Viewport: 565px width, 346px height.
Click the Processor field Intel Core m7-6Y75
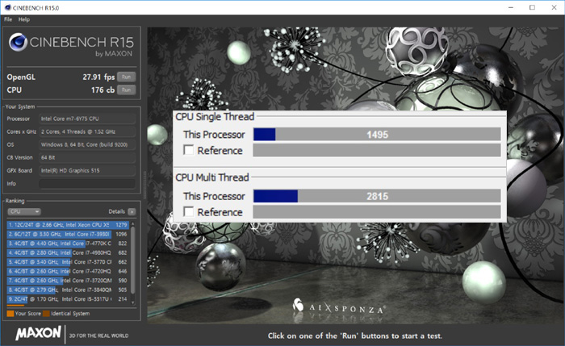click(x=87, y=119)
